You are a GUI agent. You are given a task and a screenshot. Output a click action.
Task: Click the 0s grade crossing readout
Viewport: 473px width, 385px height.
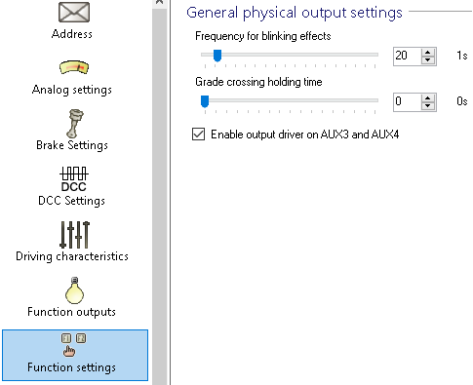pos(462,101)
